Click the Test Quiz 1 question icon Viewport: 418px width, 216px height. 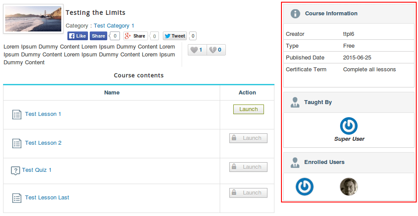pyautogui.click(x=15, y=171)
